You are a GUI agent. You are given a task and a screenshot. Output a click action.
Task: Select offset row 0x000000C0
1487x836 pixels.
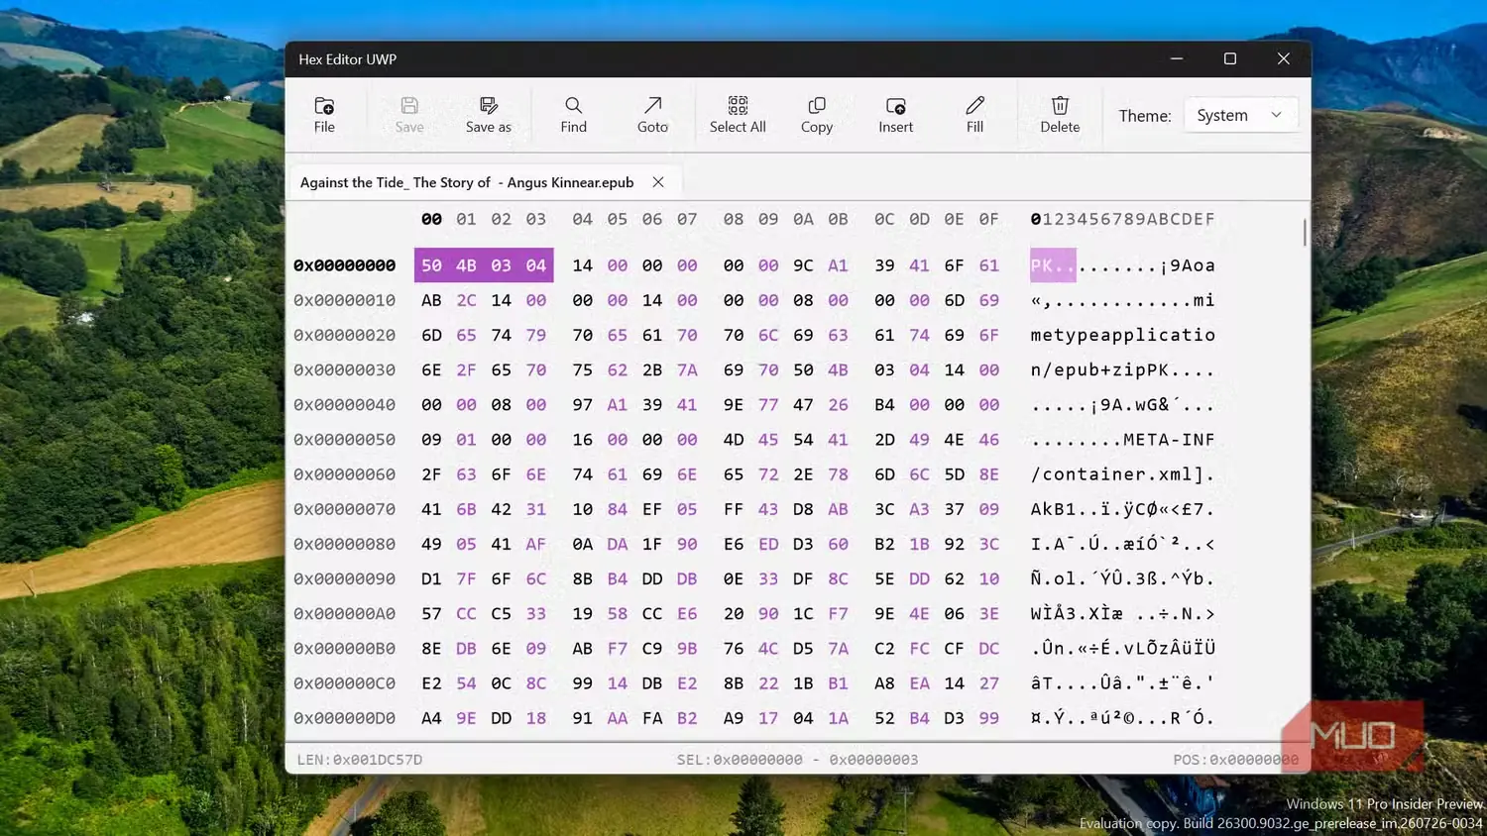tap(344, 683)
